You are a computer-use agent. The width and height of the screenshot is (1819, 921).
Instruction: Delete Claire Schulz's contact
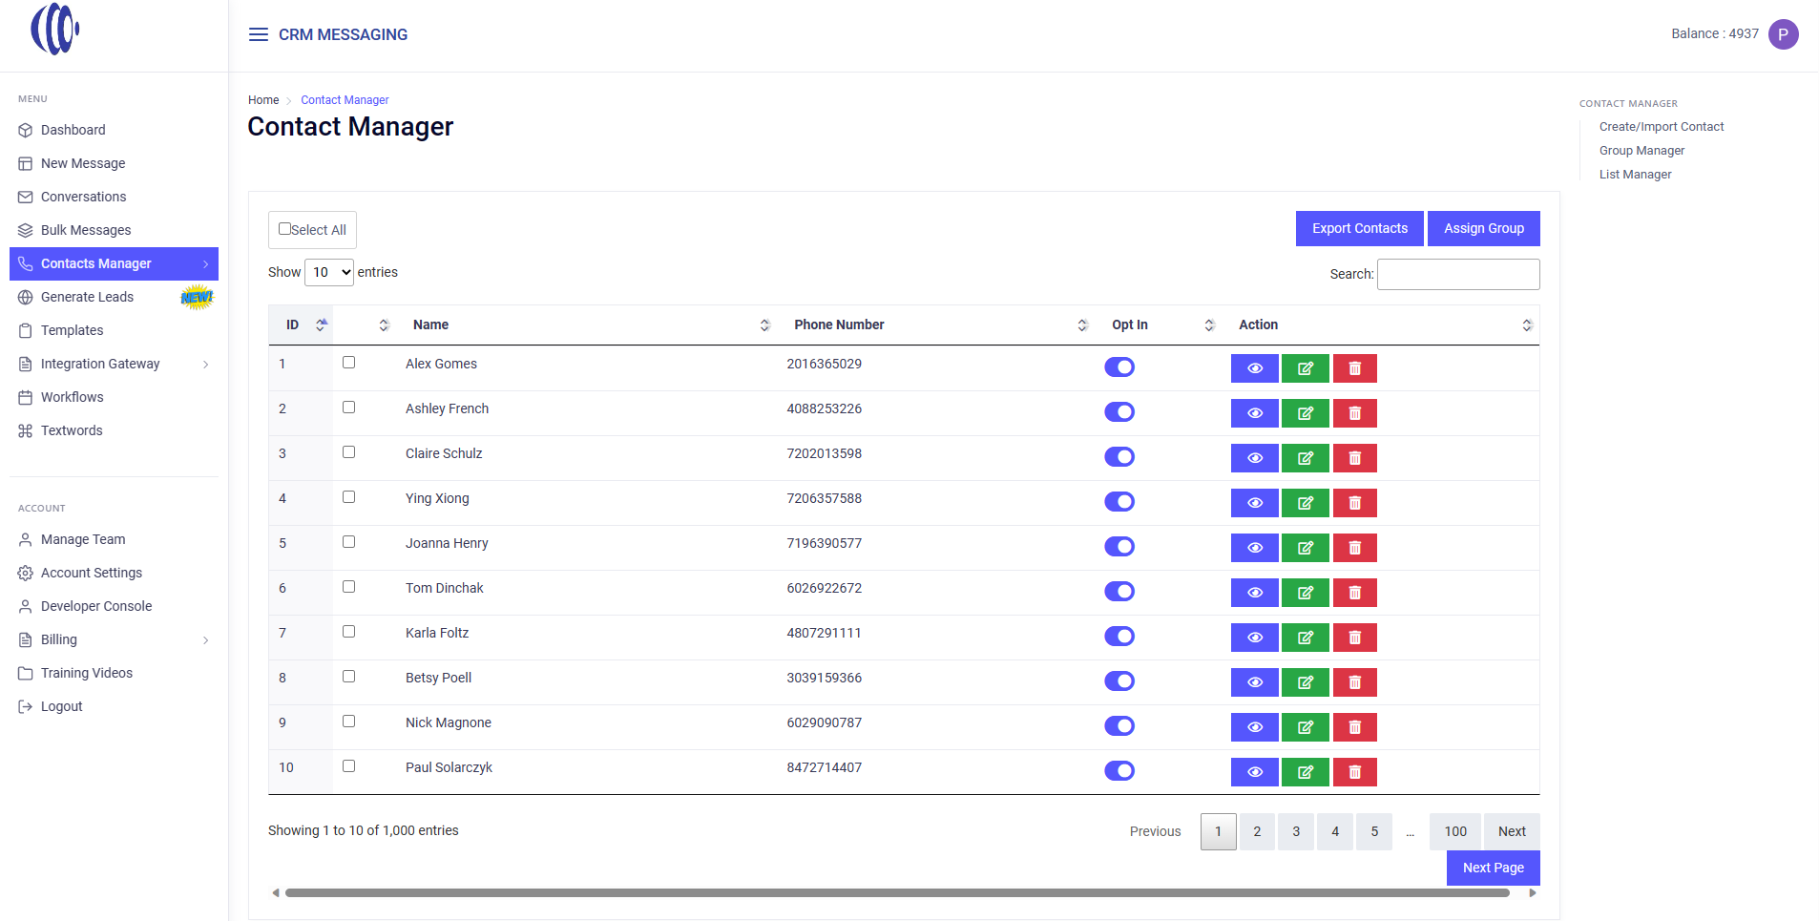tap(1354, 458)
